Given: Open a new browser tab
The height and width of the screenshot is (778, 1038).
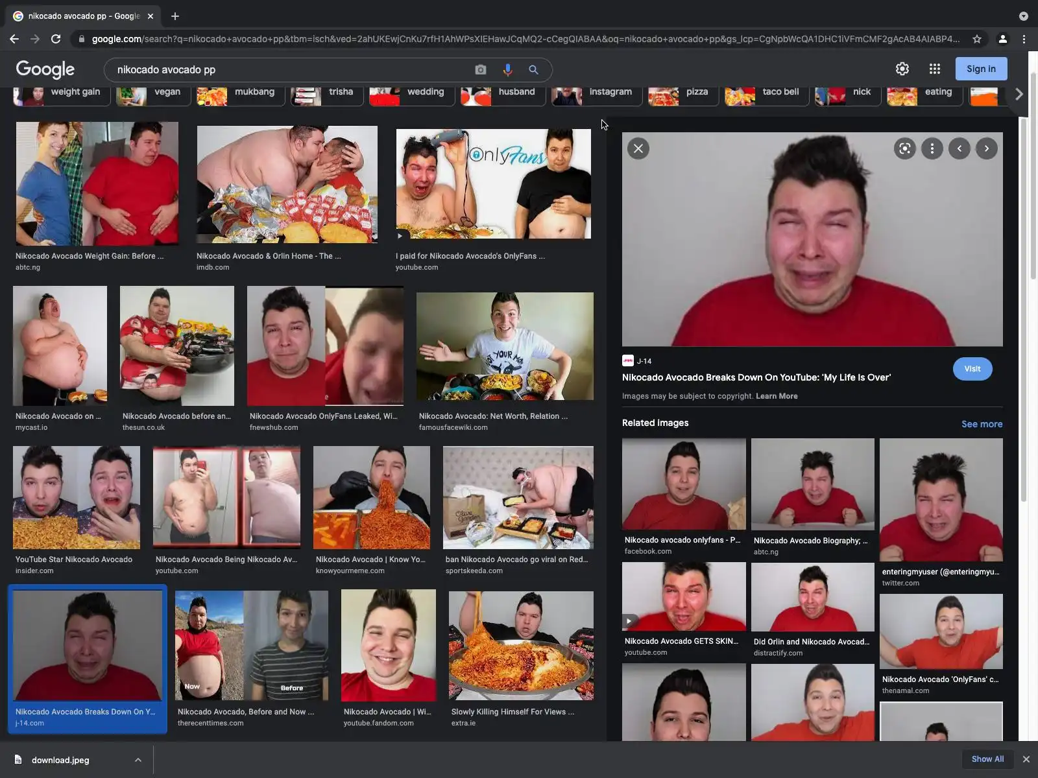Looking at the screenshot, I should point(175,16).
